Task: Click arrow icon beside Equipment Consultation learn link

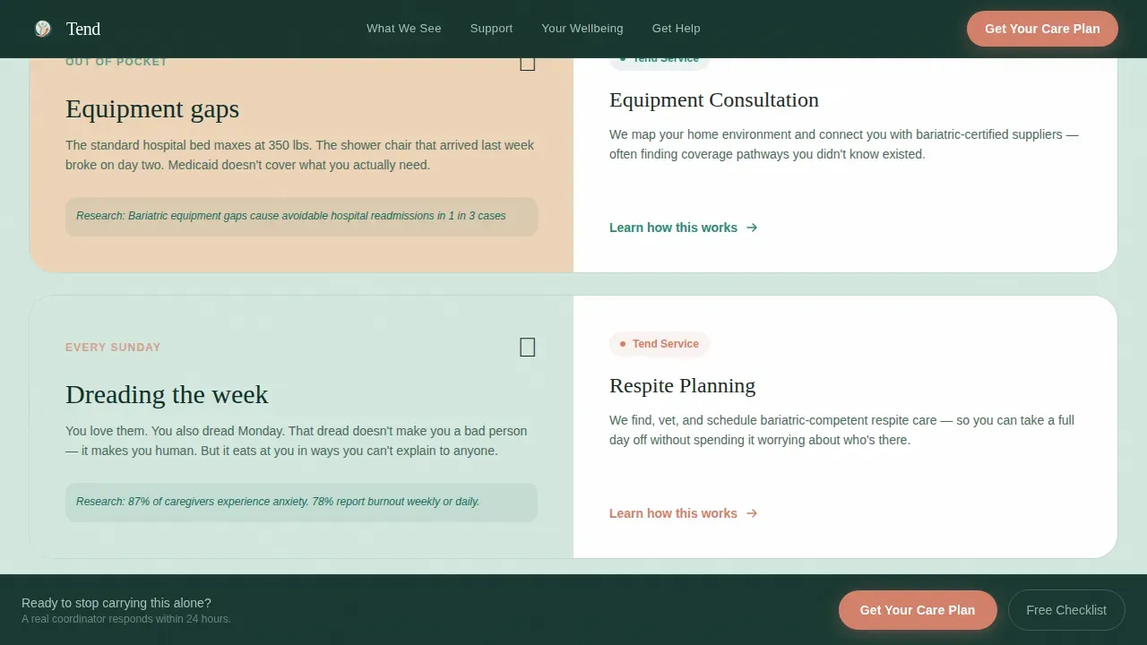Action: point(752,228)
